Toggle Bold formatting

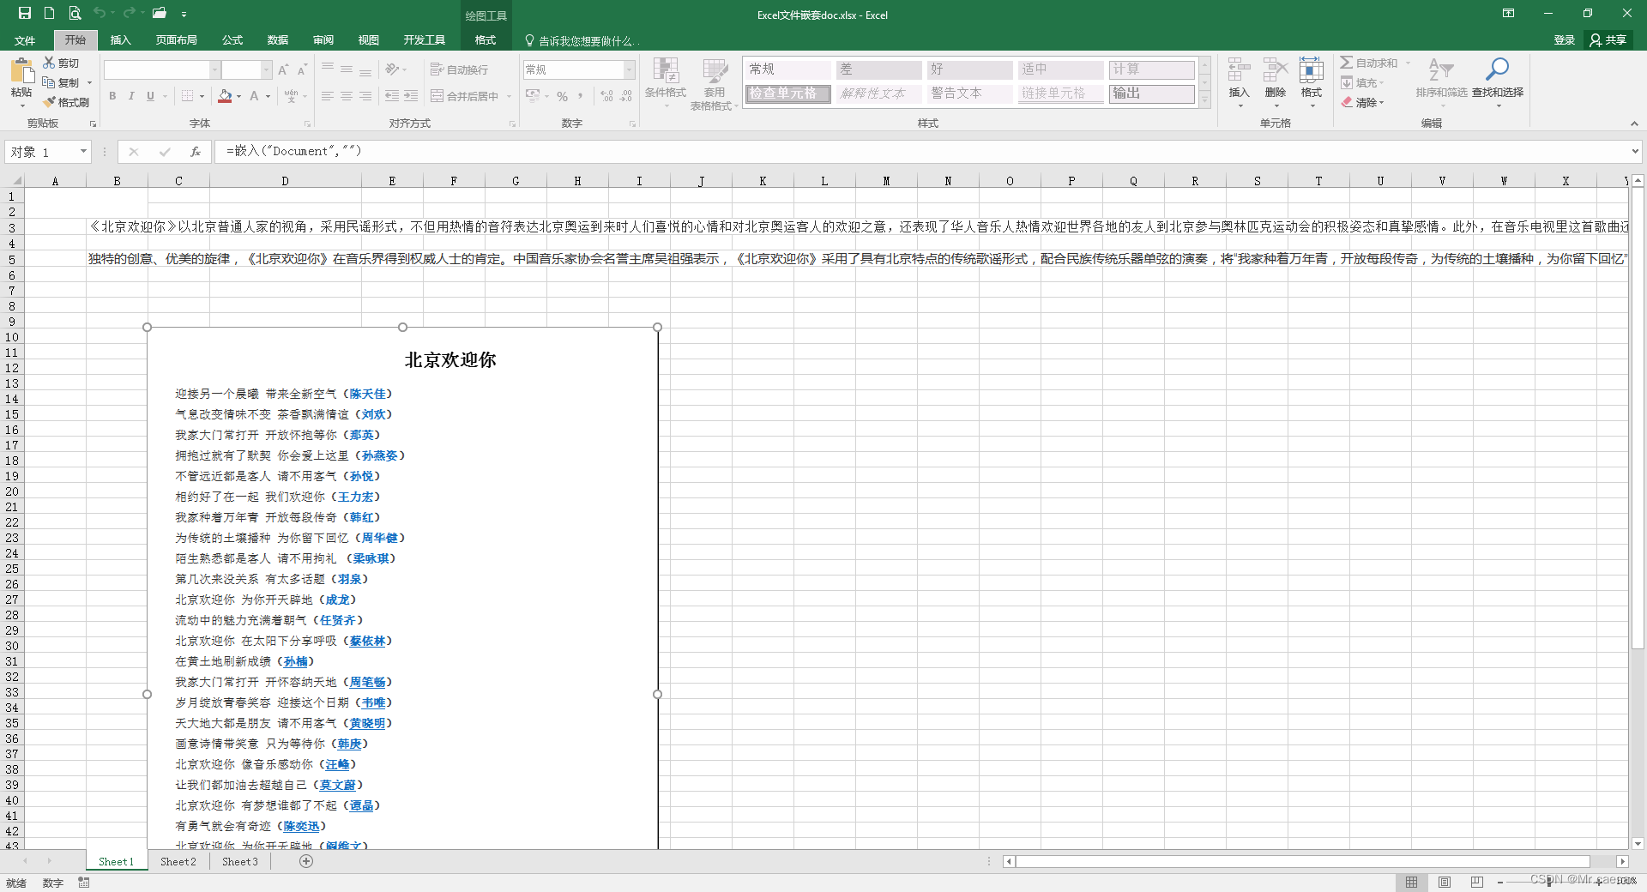(112, 96)
